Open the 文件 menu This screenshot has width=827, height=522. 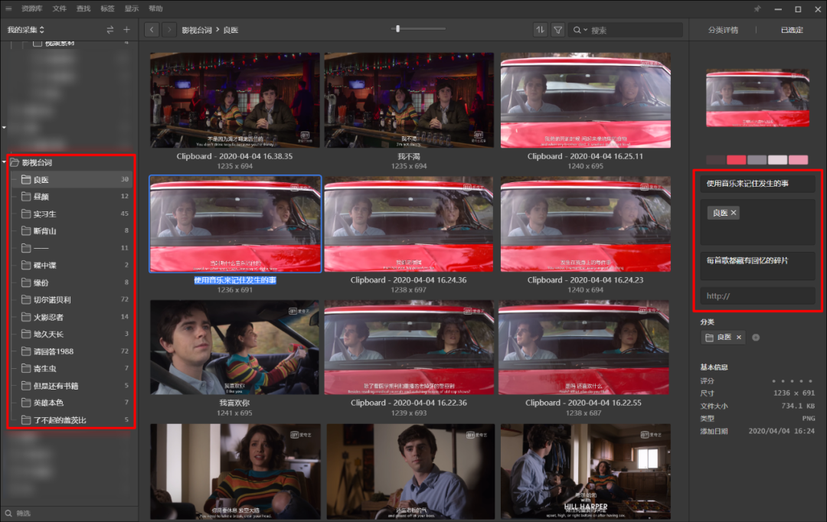tap(59, 8)
